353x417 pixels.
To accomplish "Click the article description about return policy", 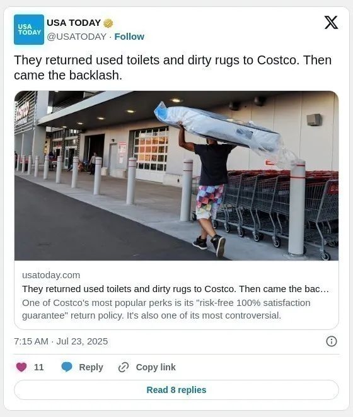I will (166, 309).
